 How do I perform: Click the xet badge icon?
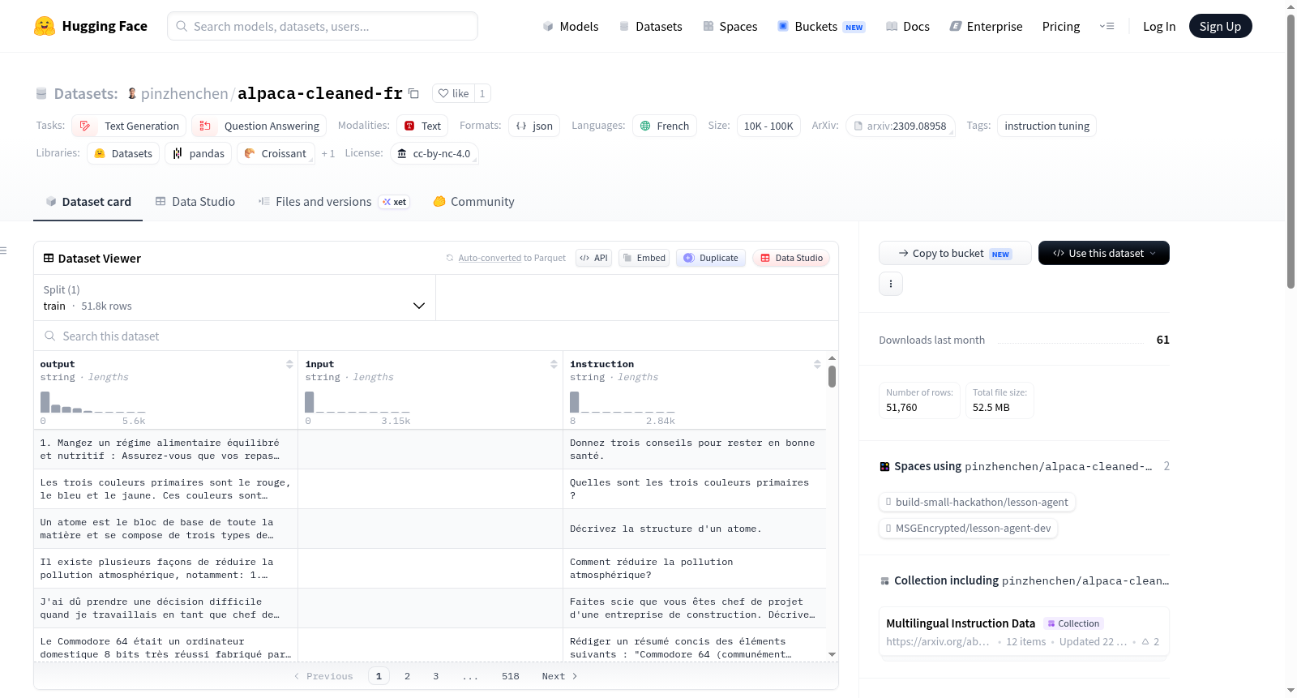point(394,202)
